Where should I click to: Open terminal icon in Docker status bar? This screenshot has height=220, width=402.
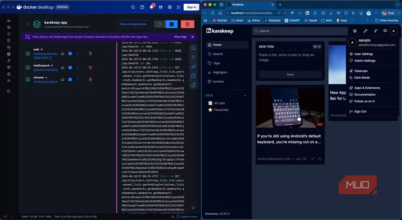173,217
